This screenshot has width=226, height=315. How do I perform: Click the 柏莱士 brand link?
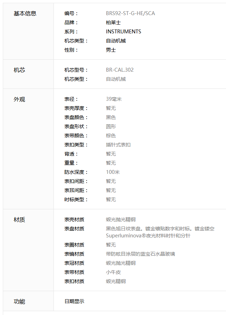(113, 22)
